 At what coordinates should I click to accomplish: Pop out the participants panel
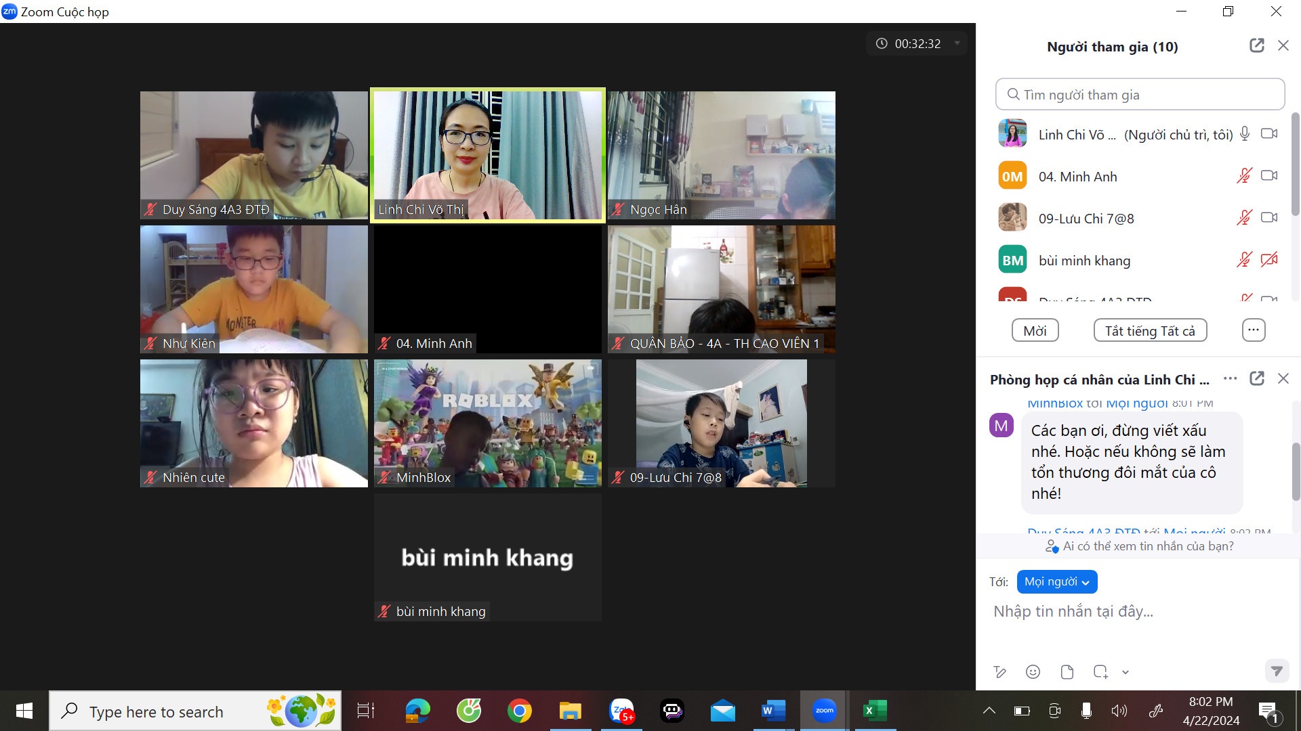[x=1256, y=45]
